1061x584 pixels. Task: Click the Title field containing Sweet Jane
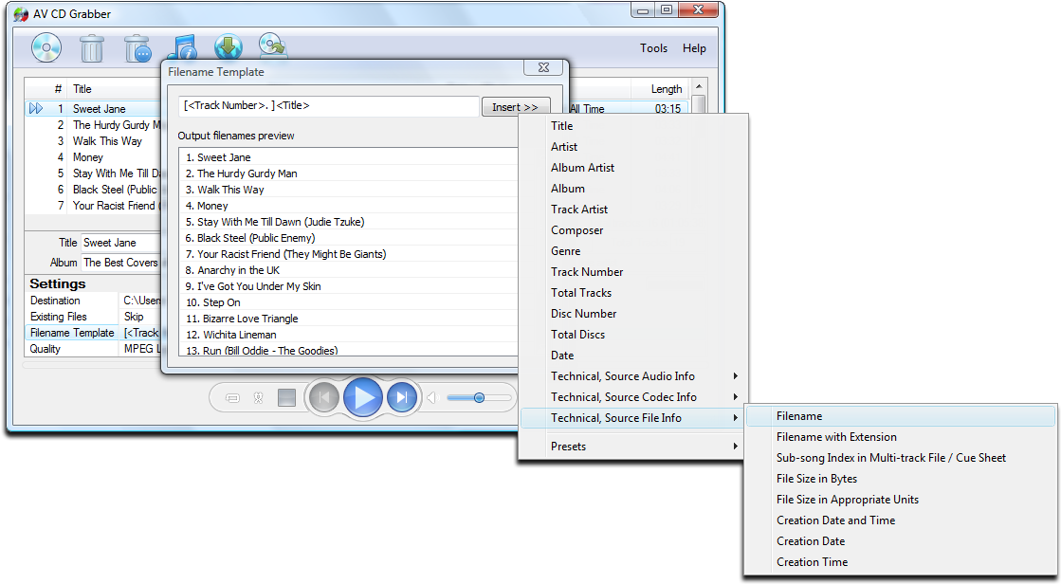121,243
